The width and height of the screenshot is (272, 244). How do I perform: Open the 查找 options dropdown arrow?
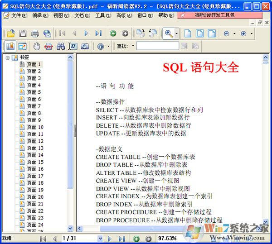coord(133,46)
